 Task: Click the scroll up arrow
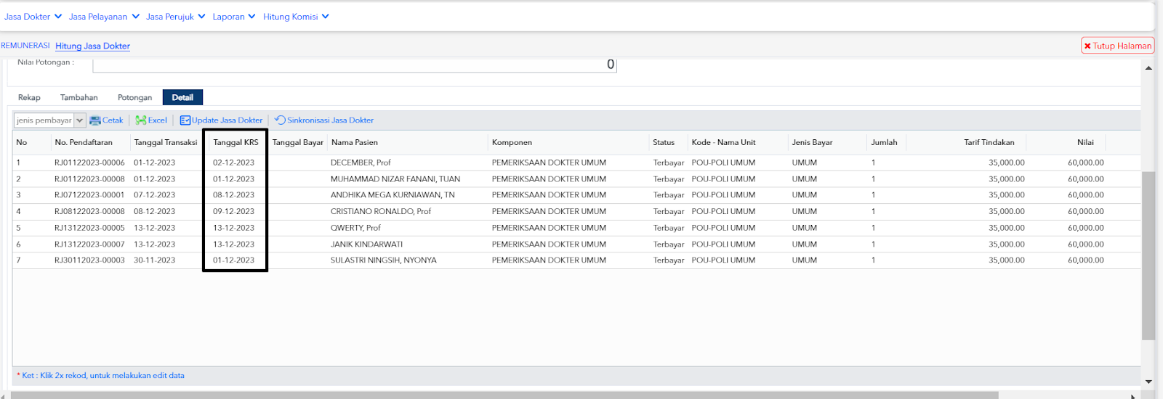1148,68
